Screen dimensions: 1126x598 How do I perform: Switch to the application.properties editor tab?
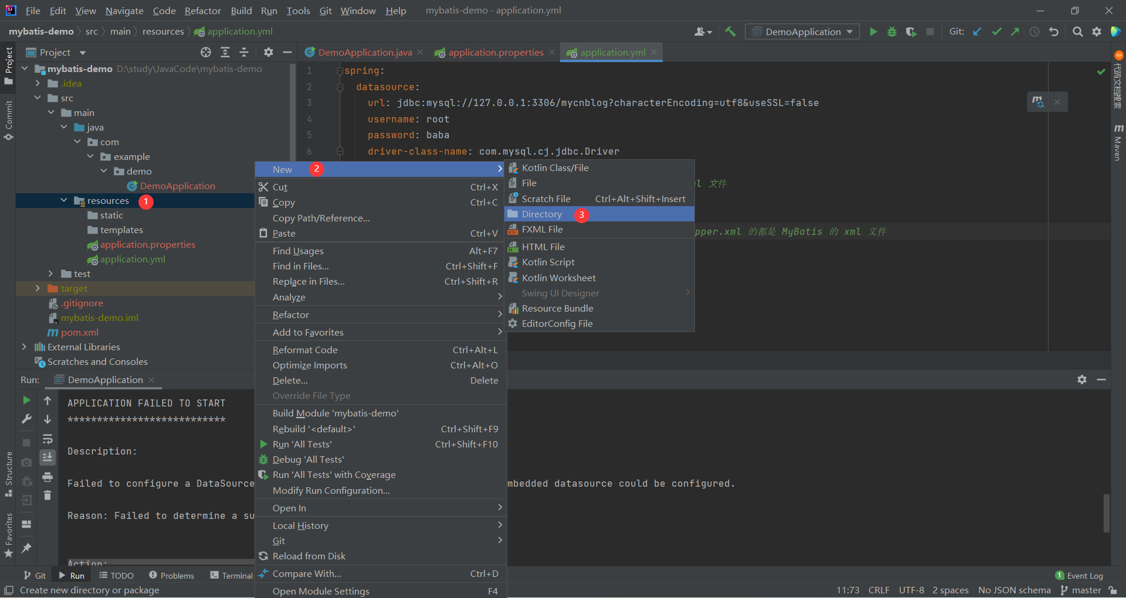pos(496,52)
